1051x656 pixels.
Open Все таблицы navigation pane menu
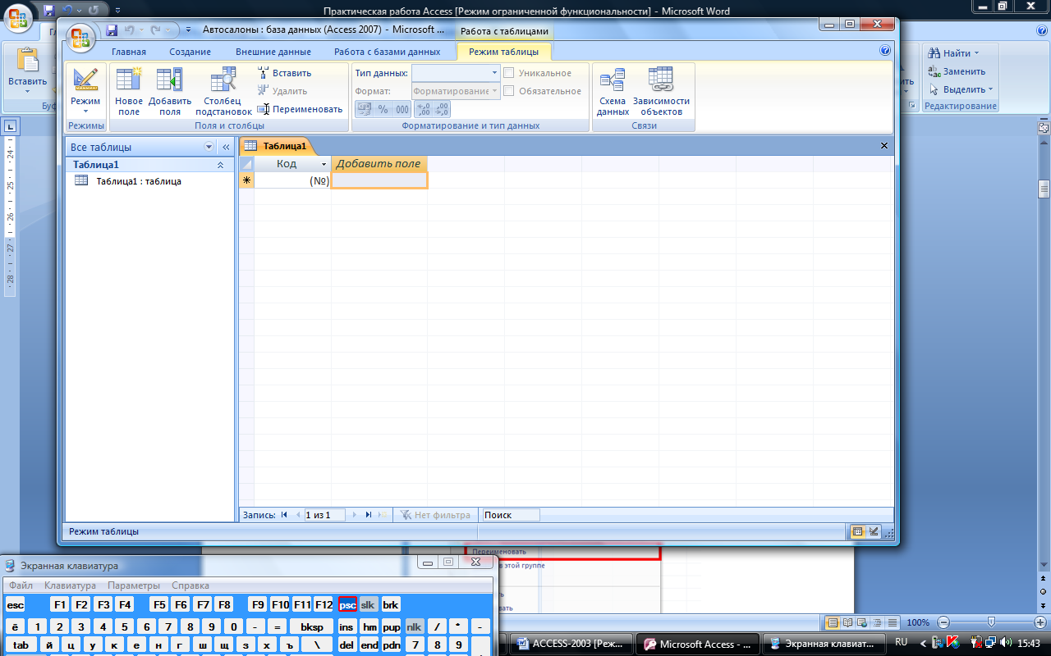pos(209,148)
